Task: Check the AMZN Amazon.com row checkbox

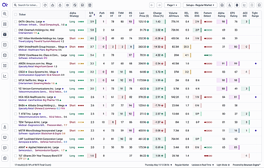Action: point(16,63)
